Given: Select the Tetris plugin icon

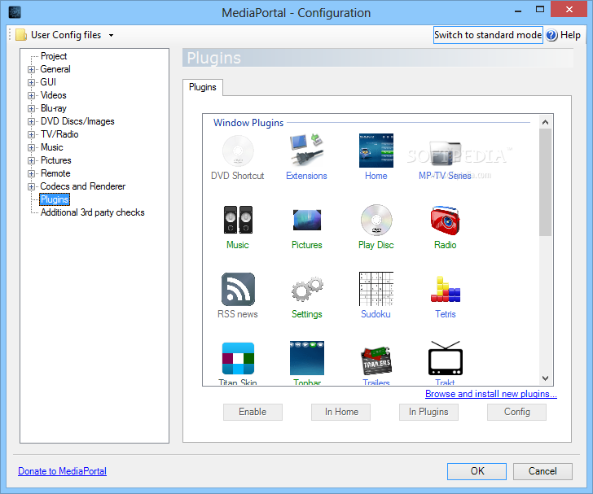Looking at the screenshot, I should (445, 289).
